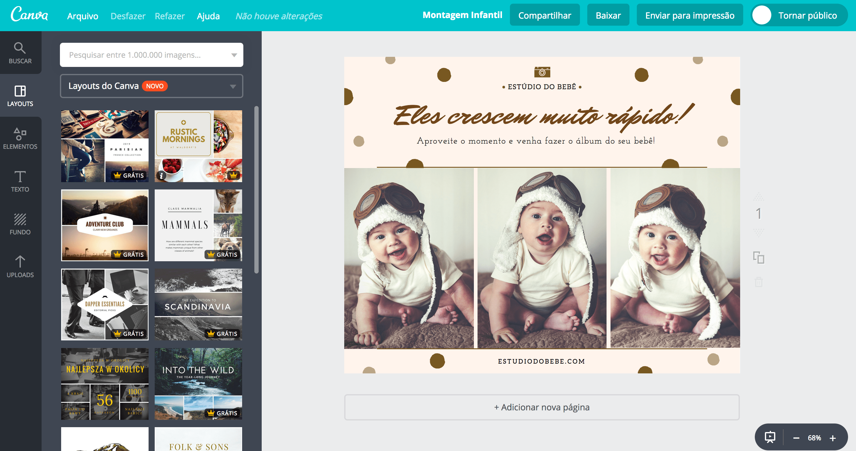Image resolution: width=856 pixels, height=451 pixels.
Task: Zoom in with the plus icon
Action: (833, 438)
